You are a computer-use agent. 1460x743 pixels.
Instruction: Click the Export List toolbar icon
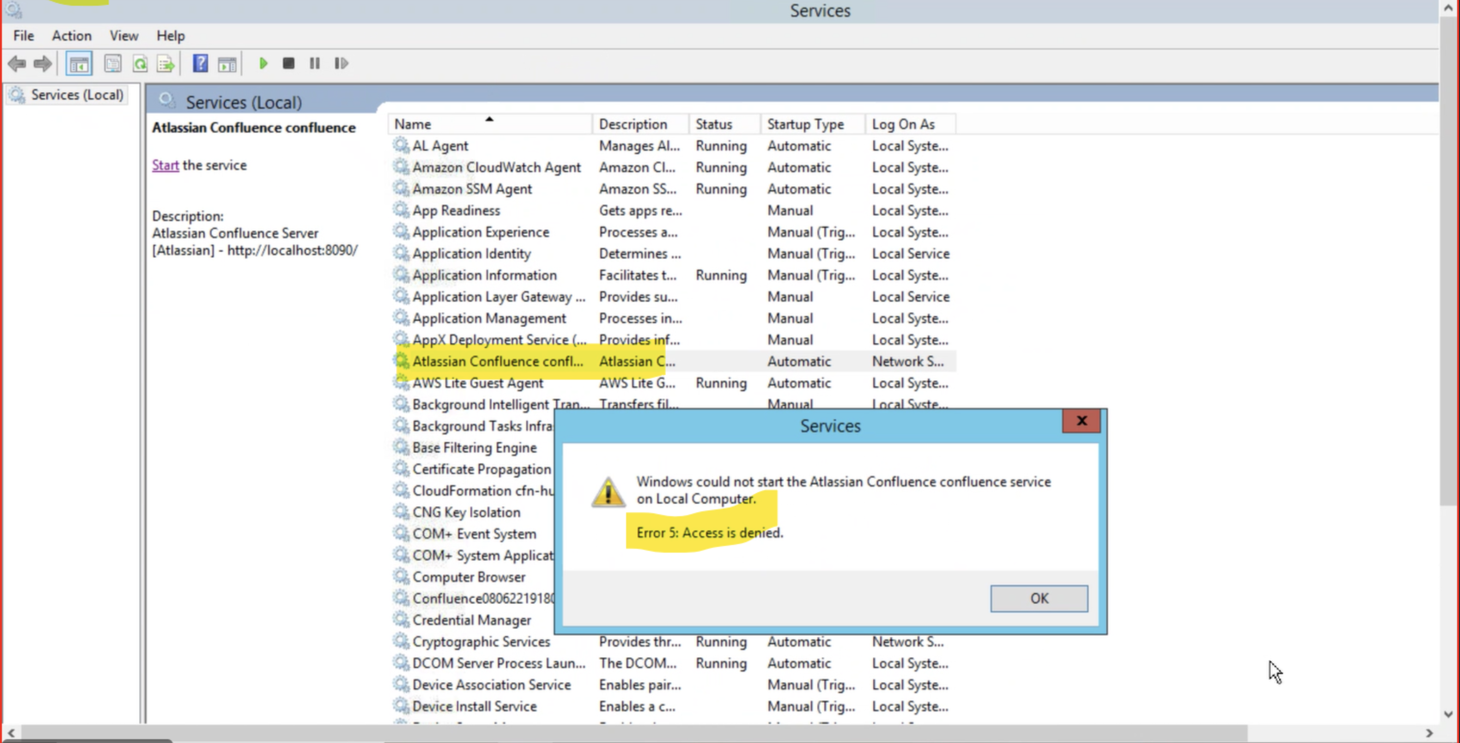tap(166, 63)
